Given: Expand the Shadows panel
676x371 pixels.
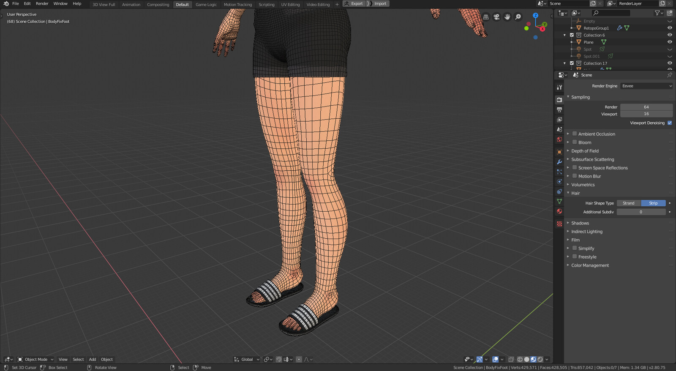Looking at the screenshot, I should pyautogui.click(x=580, y=223).
